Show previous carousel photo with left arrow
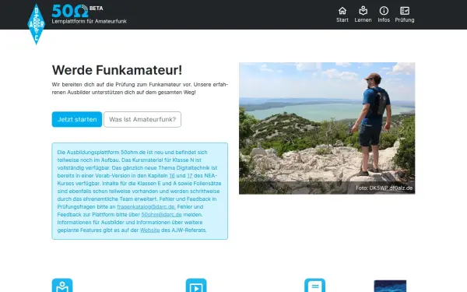This screenshot has width=467, height=292. point(252,128)
